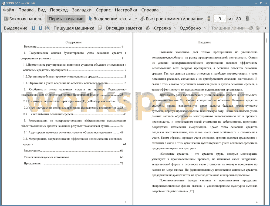Screen dimensions: 270x206
Task: Click the page number 3 at page bottom
Action: (x=126, y=202)
